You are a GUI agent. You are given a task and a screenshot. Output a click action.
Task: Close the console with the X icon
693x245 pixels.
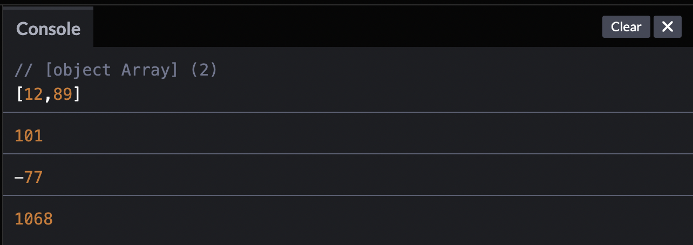pos(668,27)
